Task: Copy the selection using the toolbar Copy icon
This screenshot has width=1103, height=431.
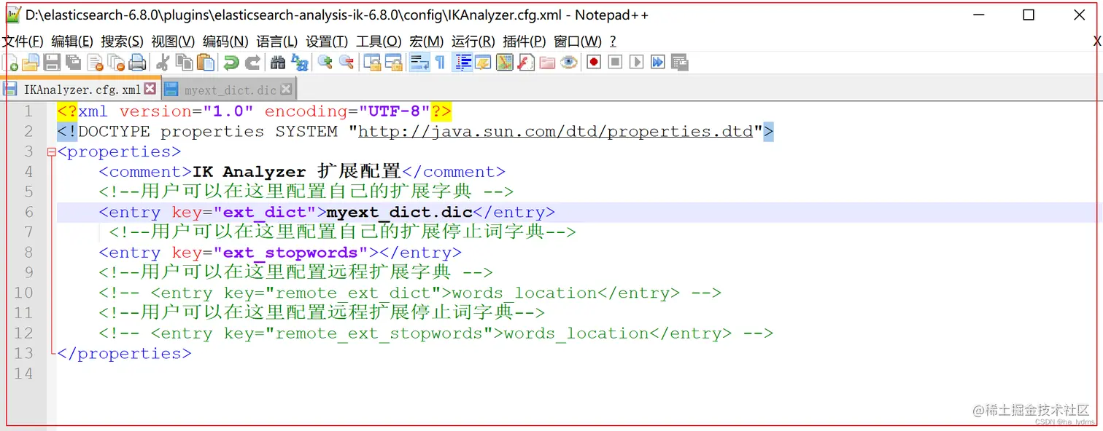Action: [x=184, y=63]
